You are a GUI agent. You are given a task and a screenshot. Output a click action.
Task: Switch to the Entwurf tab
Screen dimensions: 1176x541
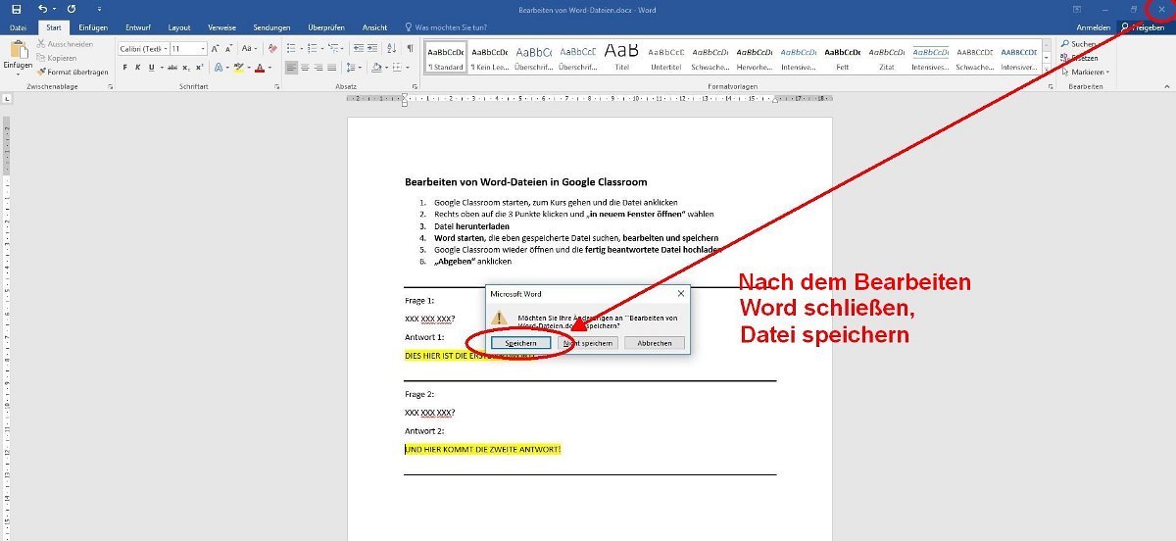point(138,27)
